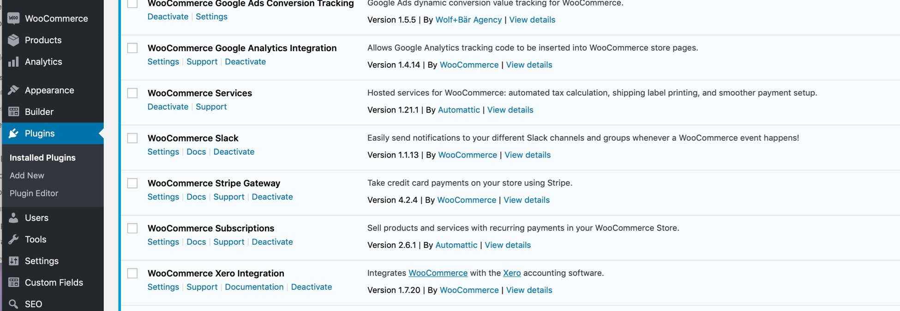Image resolution: width=900 pixels, height=311 pixels.
Task: Open Support for WooCommerce Services
Action: (211, 107)
